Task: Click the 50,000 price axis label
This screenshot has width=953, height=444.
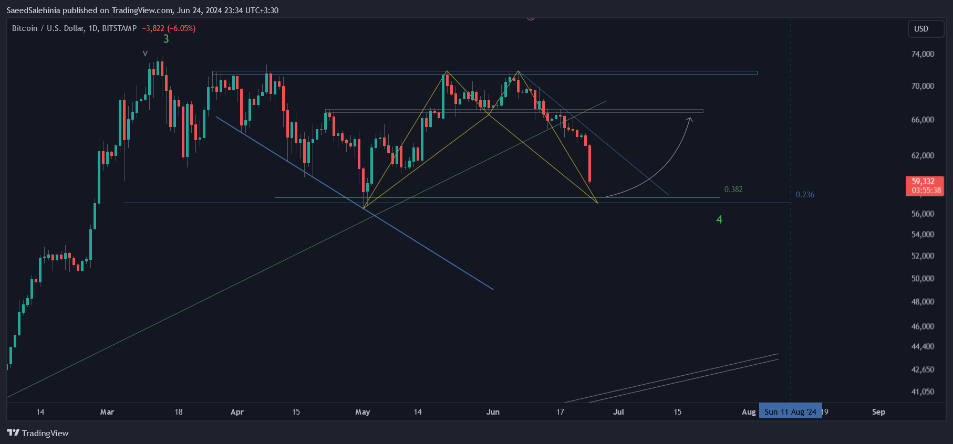Action: coord(923,279)
